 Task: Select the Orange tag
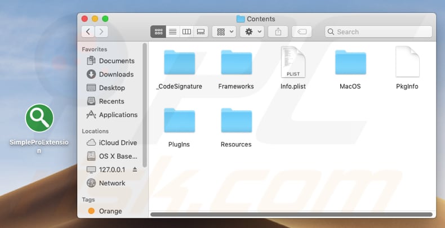tap(110, 211)
